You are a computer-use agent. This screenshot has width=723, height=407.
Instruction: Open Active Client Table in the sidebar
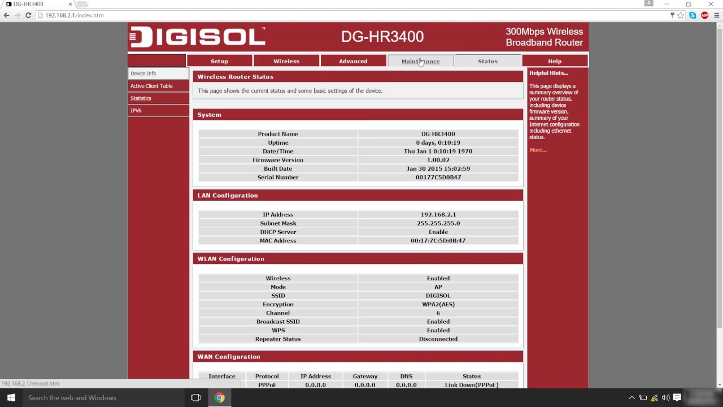159,86
